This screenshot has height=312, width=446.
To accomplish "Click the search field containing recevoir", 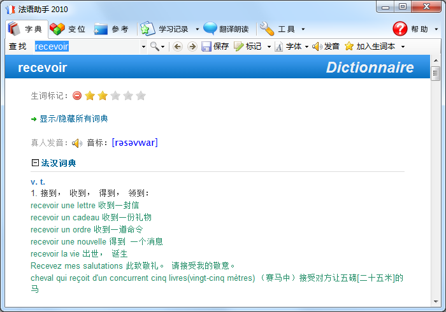I will 87,46.
